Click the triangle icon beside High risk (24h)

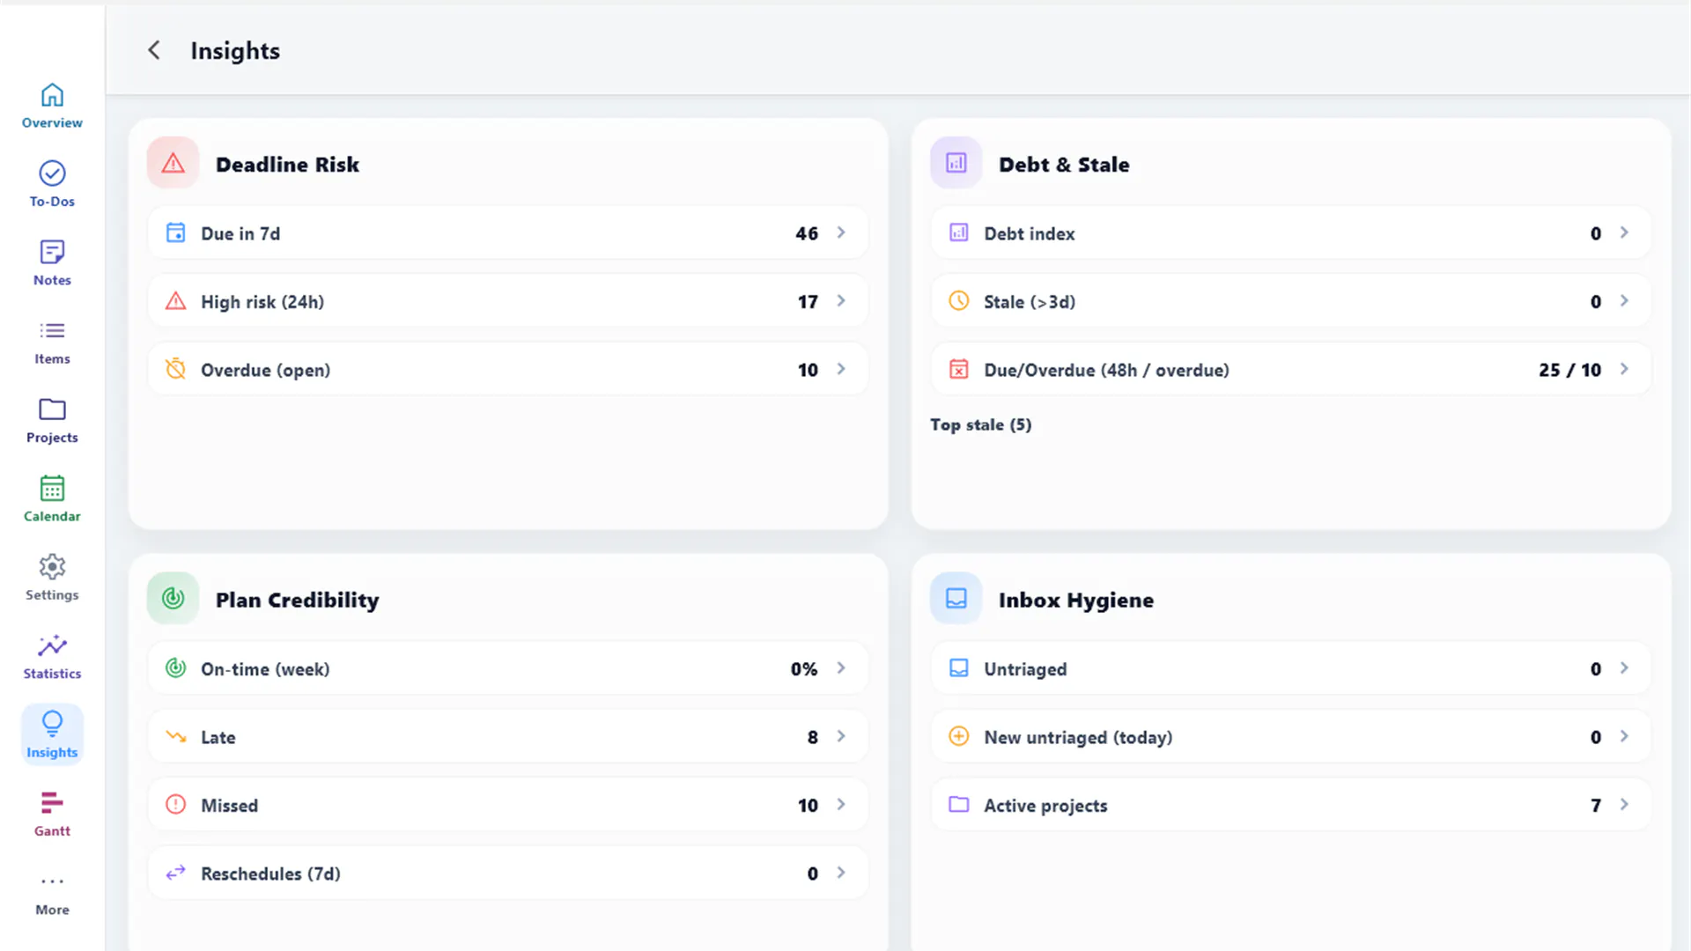176,301
